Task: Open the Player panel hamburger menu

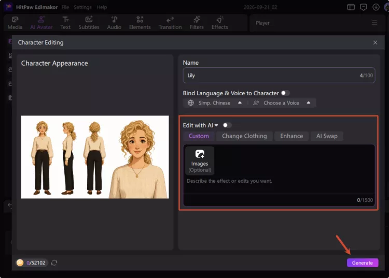Action: (374, 23)
